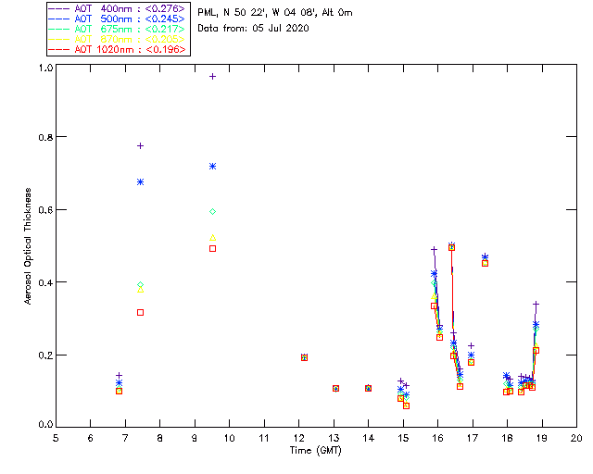Click the y-axis tick label 0.4
Screen dimensions: 593x474
pyautogui.click(x=45, y=282)
